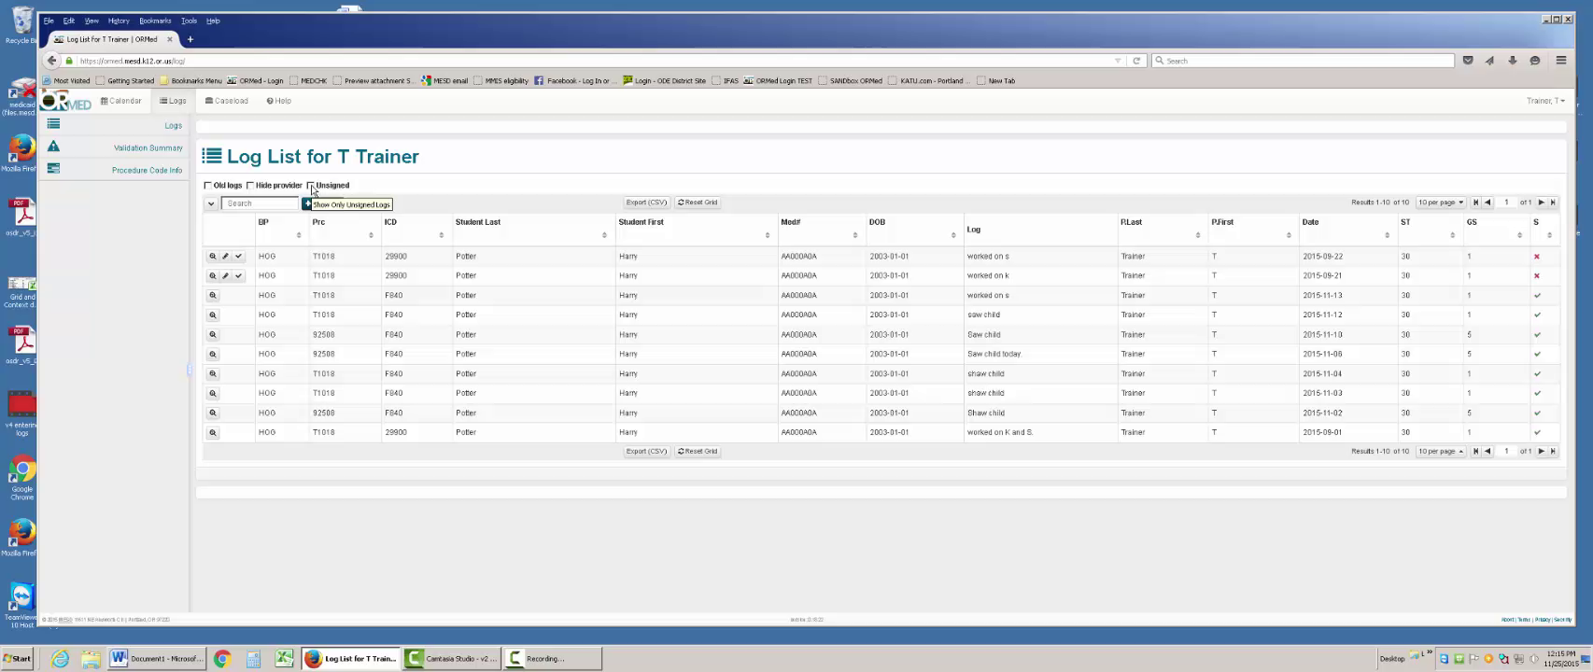Open magnifier for the 2015-11-12 log row

213,315
